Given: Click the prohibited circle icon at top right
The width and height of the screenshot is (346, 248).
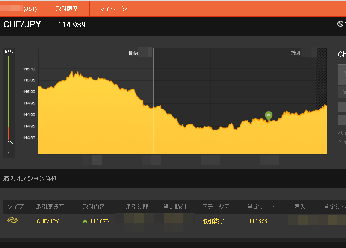Looking at the screenshot, I should (340, 24).
